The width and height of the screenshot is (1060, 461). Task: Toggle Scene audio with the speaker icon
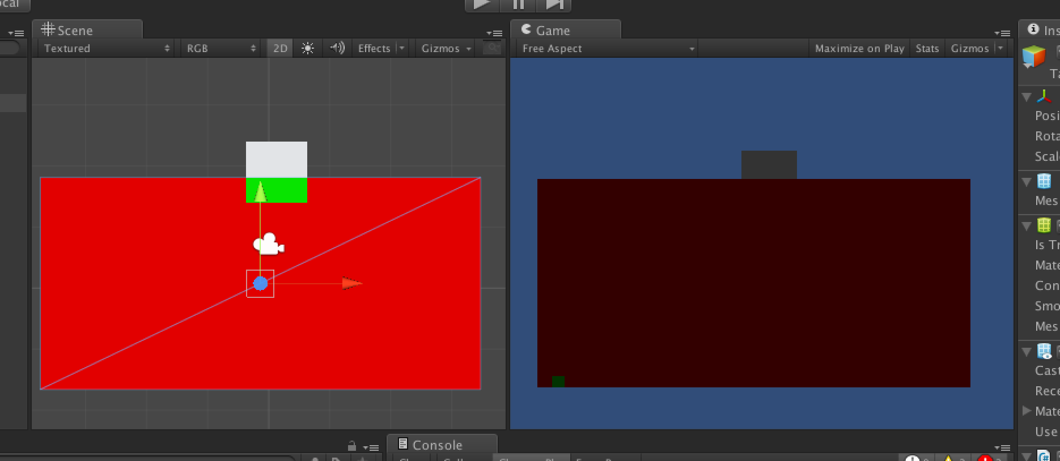(337, 48)
